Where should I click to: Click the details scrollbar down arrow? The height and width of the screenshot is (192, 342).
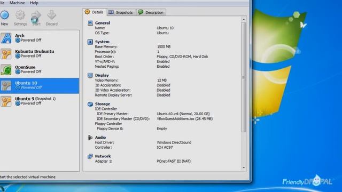[244, 167]
